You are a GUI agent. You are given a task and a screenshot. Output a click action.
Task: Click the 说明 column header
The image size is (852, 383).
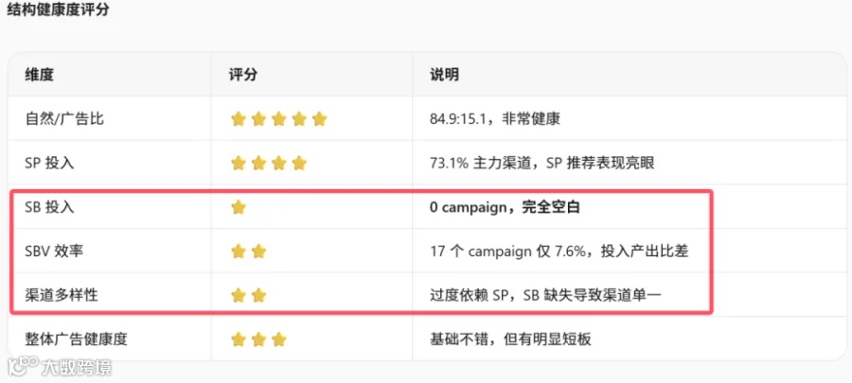coord(444,75)
